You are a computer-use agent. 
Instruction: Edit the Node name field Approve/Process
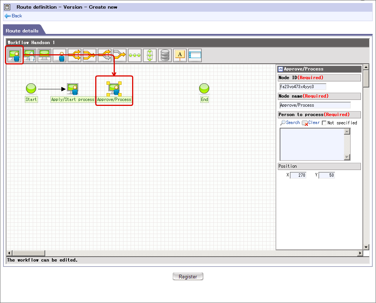pos(315,105)
